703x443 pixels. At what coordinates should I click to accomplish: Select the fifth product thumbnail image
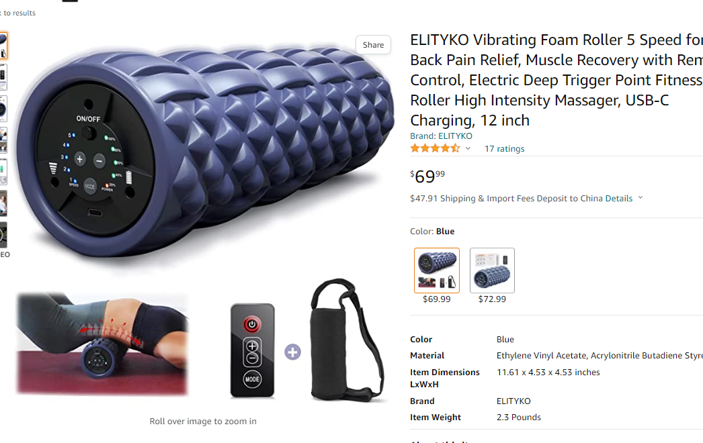click(3, 172)
